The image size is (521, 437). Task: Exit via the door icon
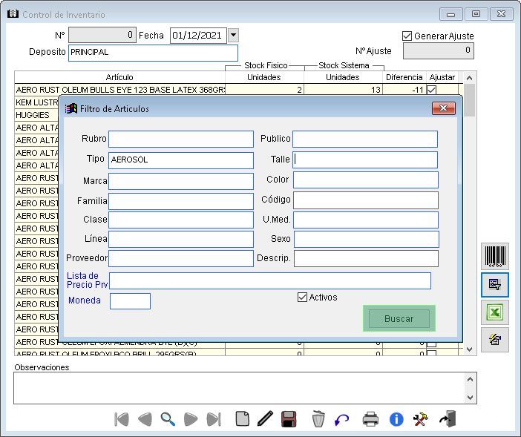[x=448, y=418]
